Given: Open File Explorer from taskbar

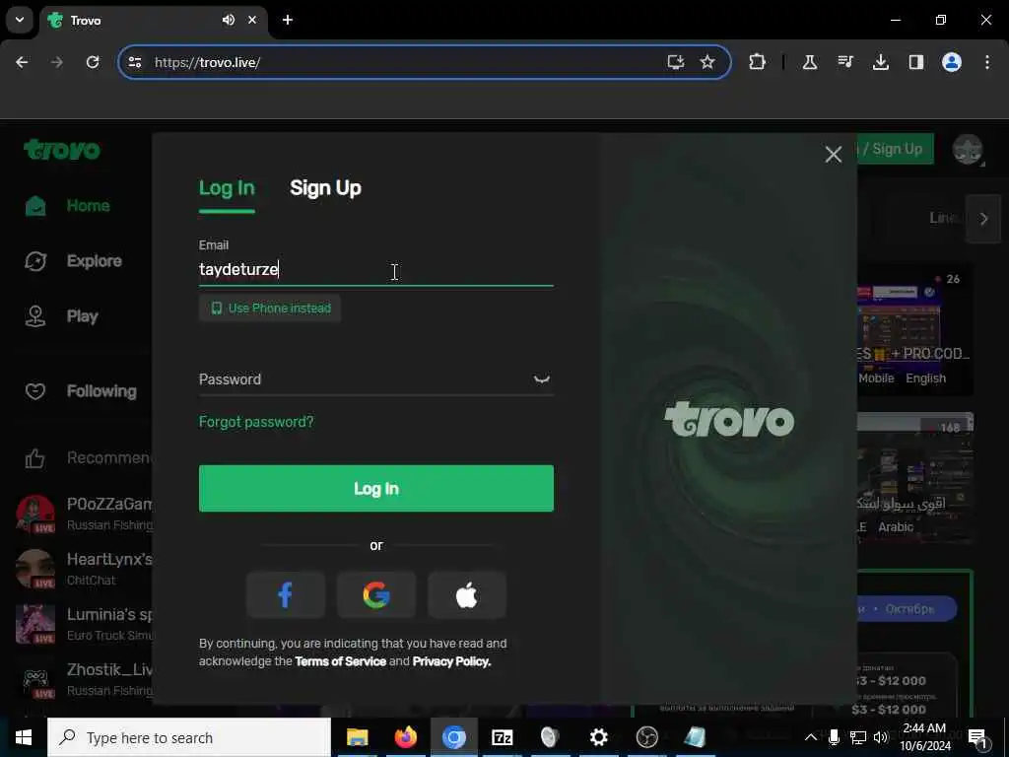Looking at the screenshot, I should (x=357, y=737).
